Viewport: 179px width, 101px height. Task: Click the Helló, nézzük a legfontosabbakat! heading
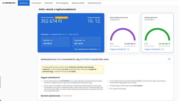[57, 9]
